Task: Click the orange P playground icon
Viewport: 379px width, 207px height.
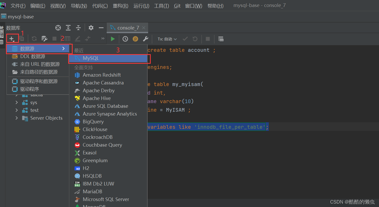Action: tap(135, 39)
